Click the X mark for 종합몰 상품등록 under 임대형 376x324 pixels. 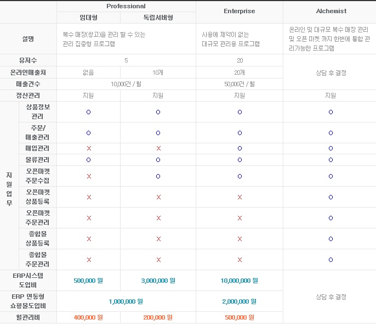pyautogui.click(x=89, y=239)
